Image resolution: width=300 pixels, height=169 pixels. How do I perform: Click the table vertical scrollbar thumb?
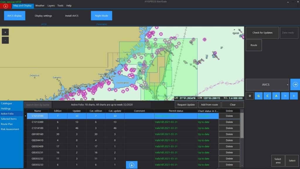click(x=242, y=125)
